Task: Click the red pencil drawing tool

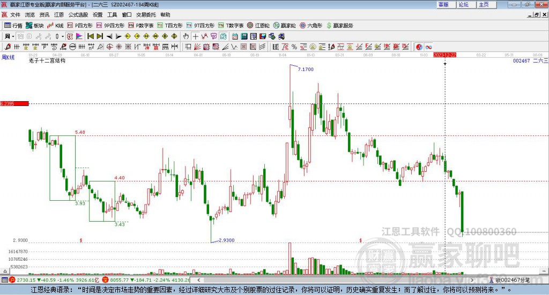Action: pyautogui.click(x=8, y=47)
